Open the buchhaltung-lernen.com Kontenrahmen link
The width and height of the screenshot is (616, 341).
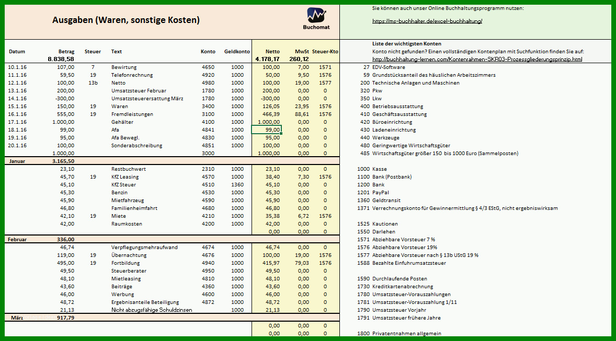click(x=477, y=59)
